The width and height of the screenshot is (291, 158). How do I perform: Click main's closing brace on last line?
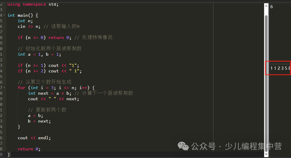[8, 154]
